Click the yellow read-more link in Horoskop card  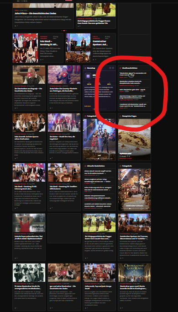click(88, 106)
